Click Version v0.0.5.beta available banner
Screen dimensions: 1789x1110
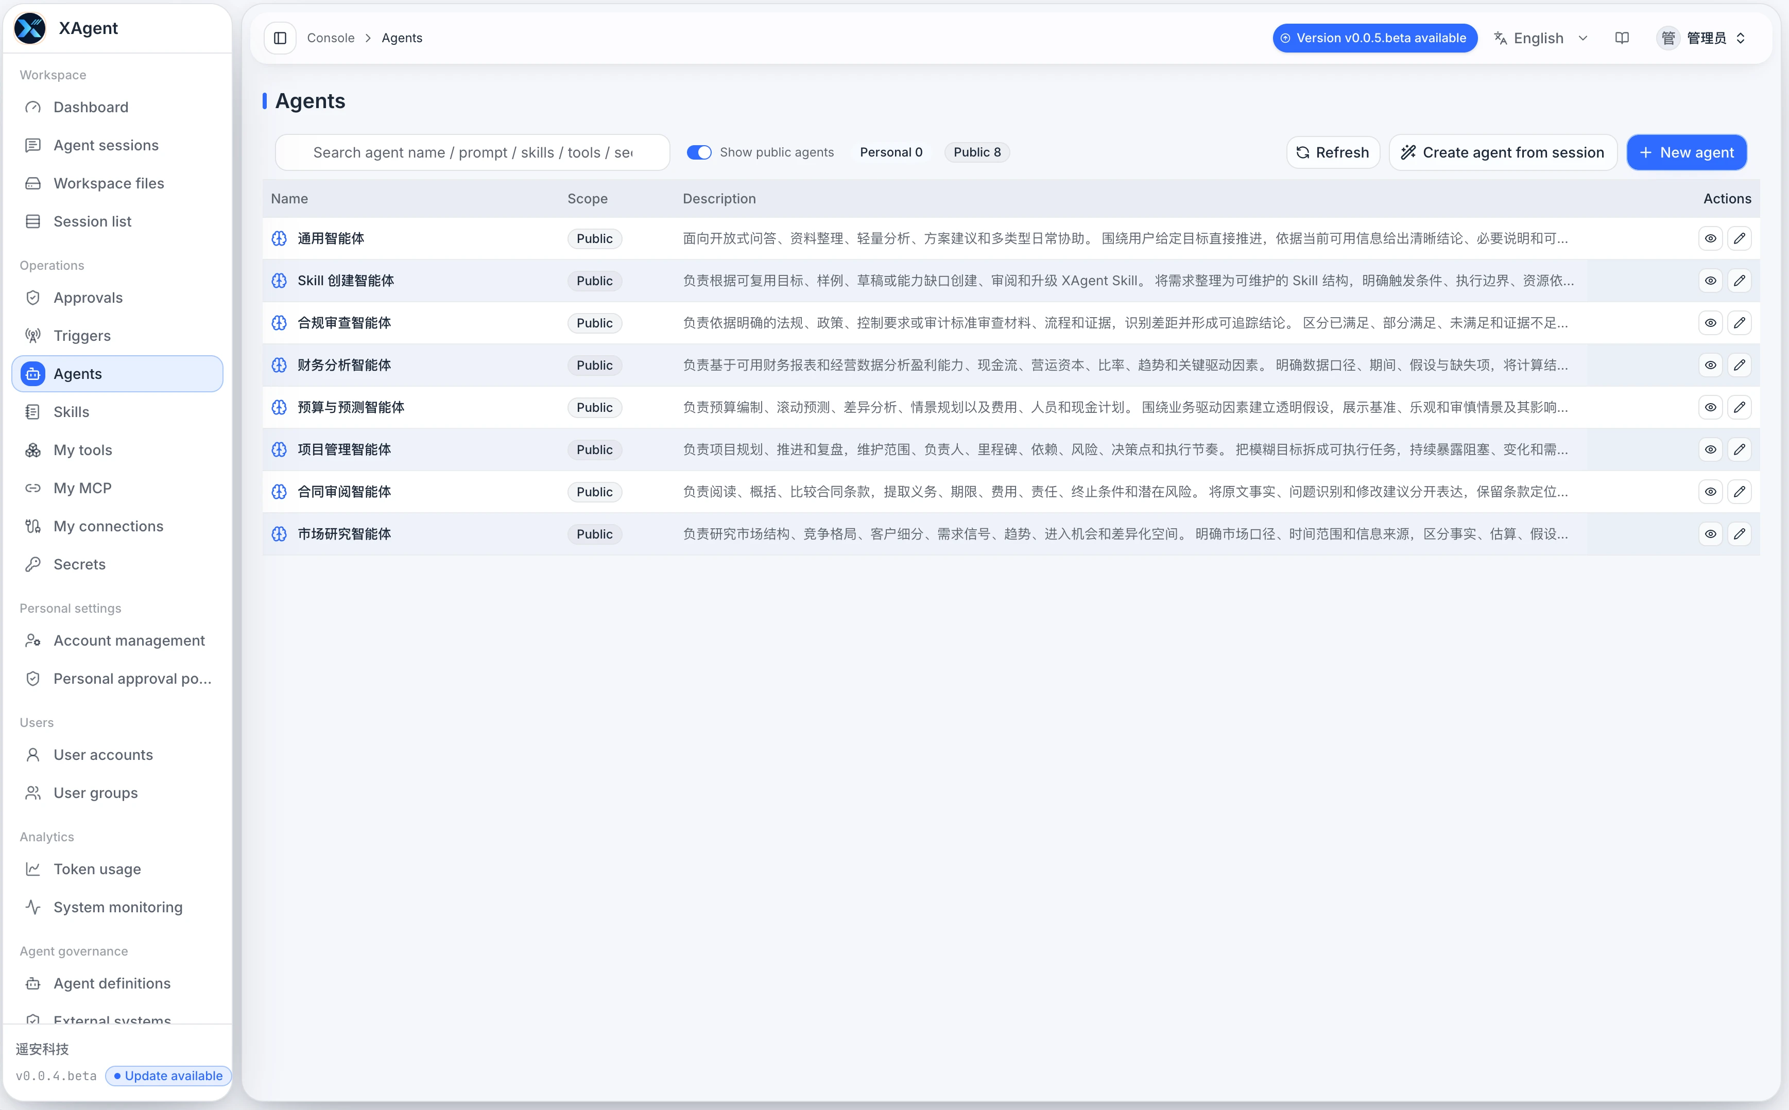[1374, 38]
